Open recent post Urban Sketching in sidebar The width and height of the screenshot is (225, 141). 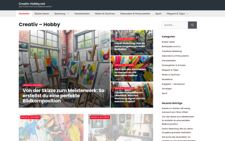pyautogui.click(x=177, y=130)
